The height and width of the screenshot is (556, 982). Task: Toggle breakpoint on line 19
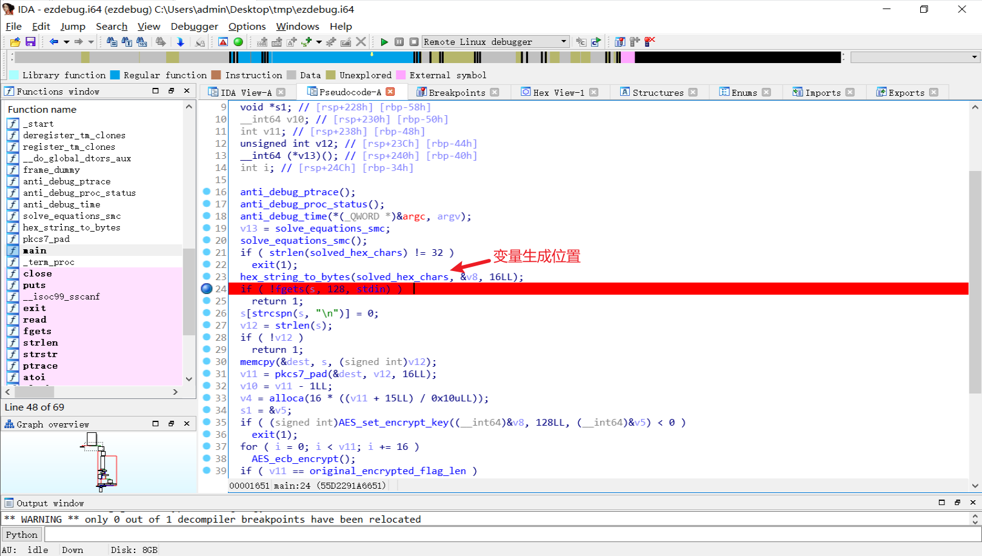point(207,228)
